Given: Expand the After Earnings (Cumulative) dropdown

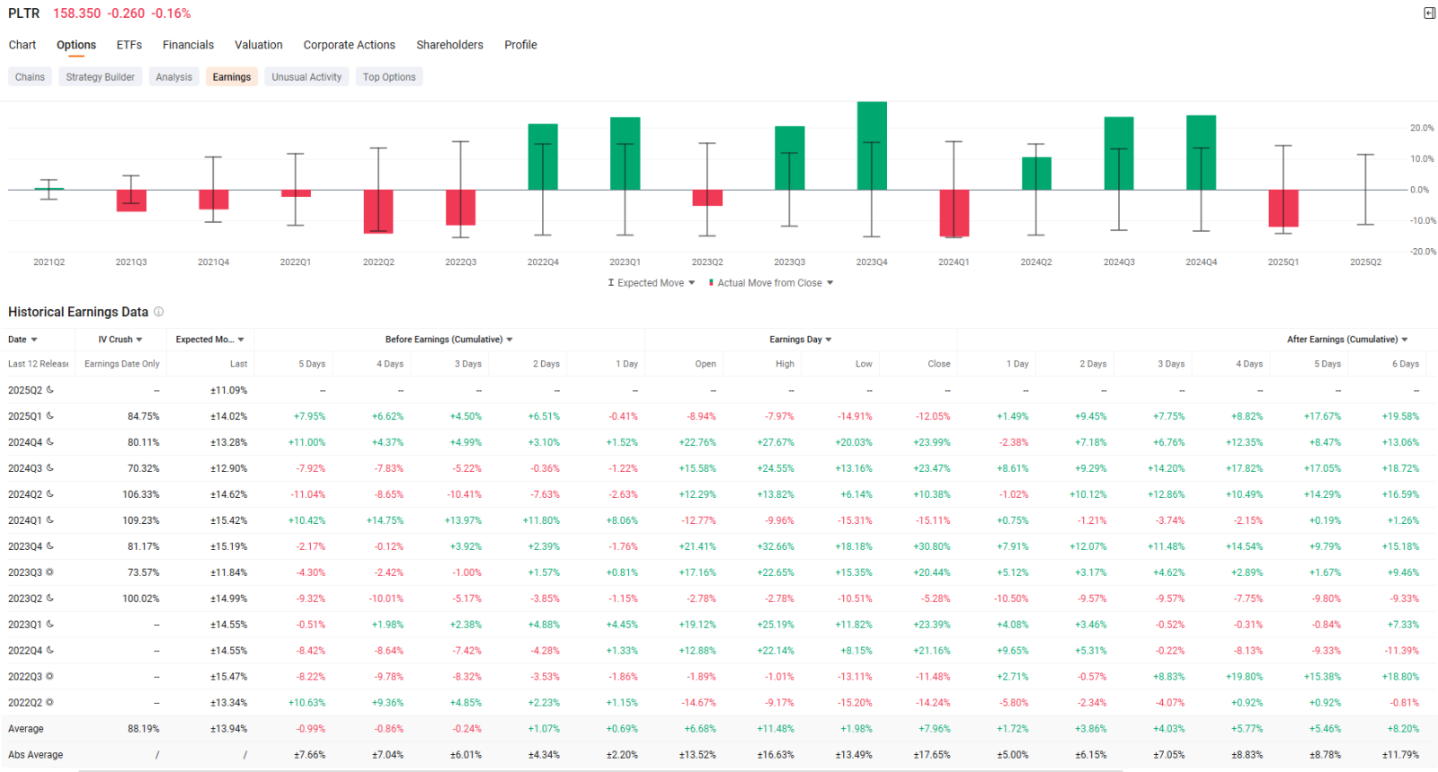Looking at the screenshot, I should 1405,340.
